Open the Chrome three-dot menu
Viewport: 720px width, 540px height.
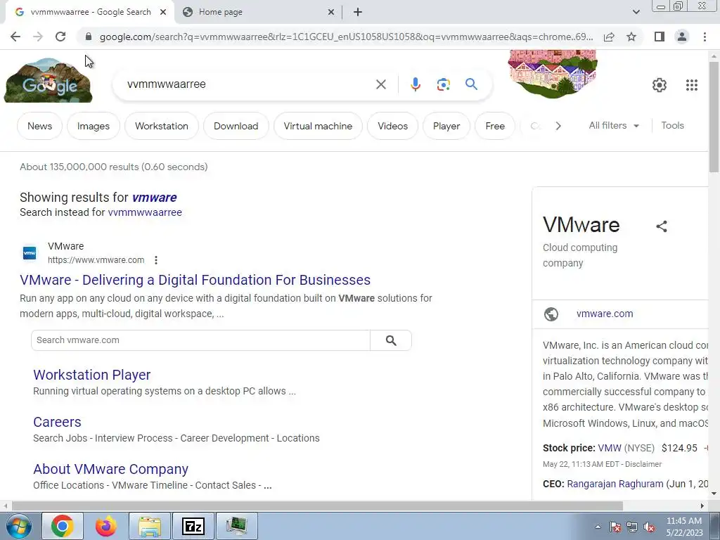point(705,37)
